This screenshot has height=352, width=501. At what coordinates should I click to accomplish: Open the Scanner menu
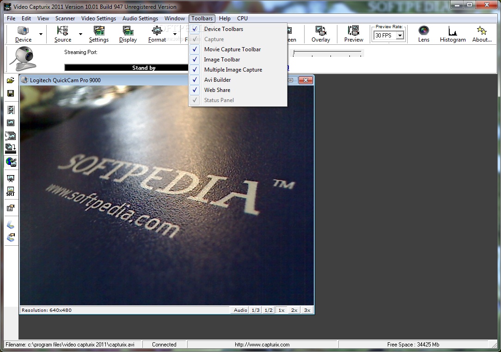[65, 18]
